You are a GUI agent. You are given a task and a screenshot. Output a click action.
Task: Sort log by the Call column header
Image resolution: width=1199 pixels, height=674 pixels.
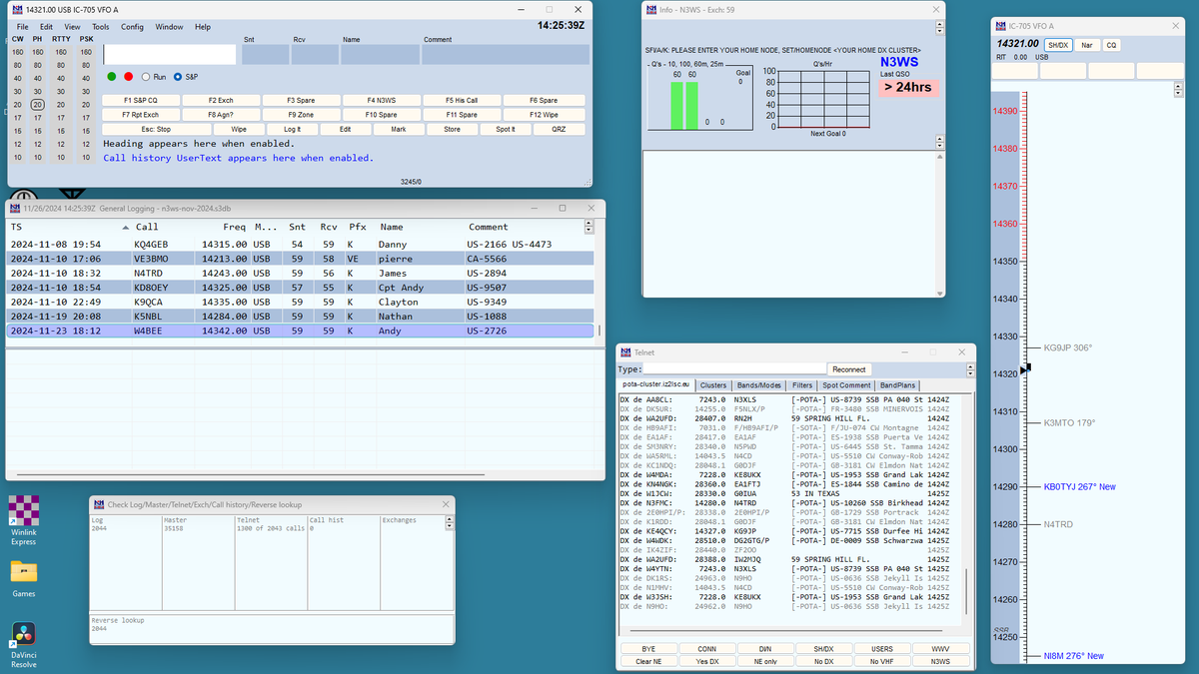[147, 227]
